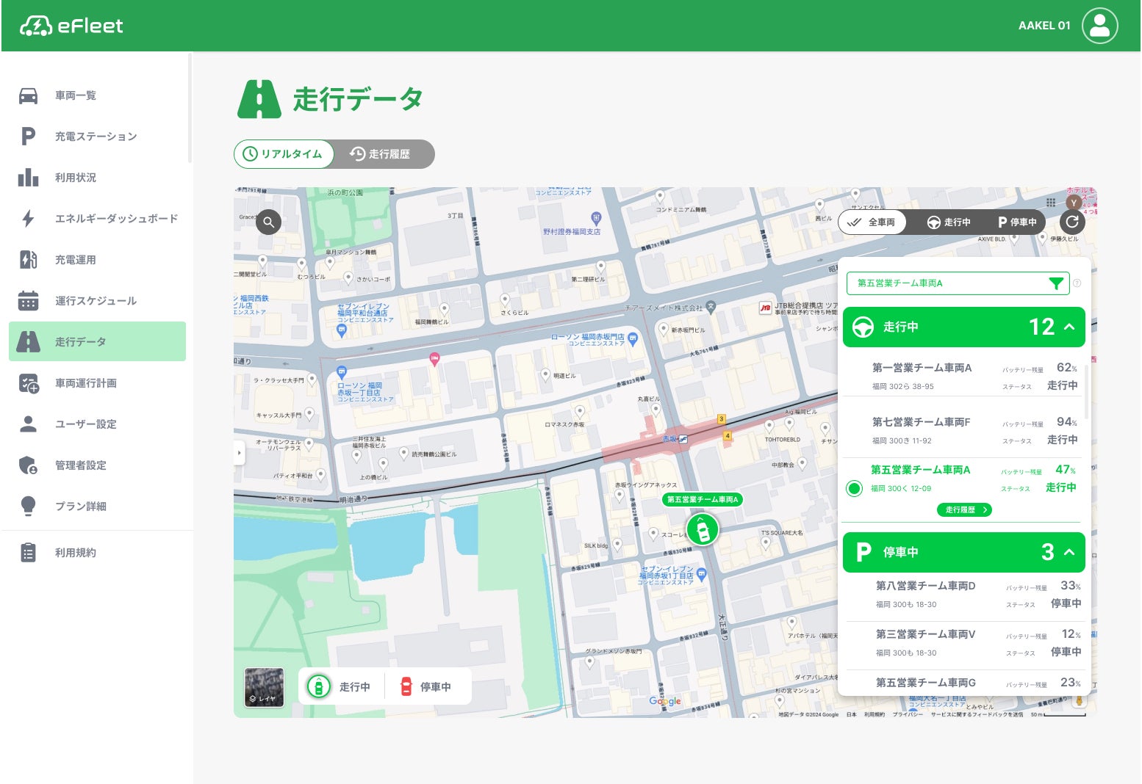
Task: Select vehicle row 第七営業チーム車両F
Action: (x=962, y=430)
